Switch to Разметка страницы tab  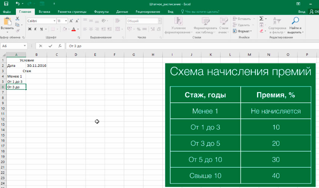click(72, 11)
